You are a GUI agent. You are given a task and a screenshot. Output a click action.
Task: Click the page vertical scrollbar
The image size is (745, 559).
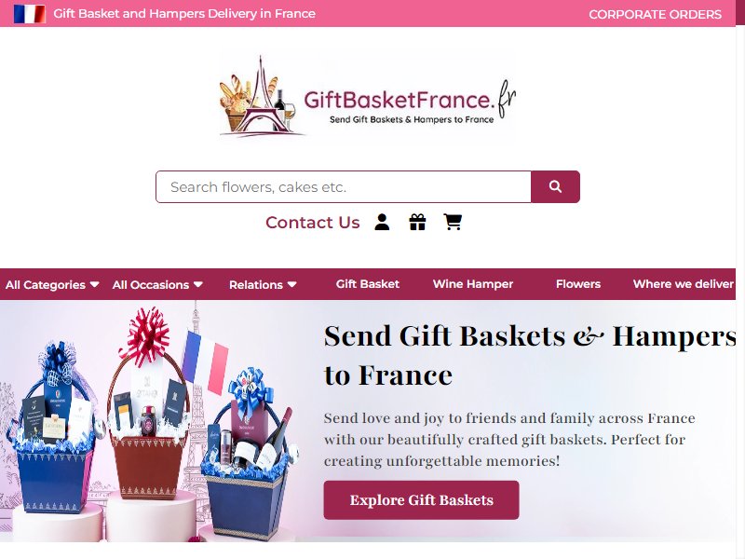pyautogui.click(x=740, y=279)
